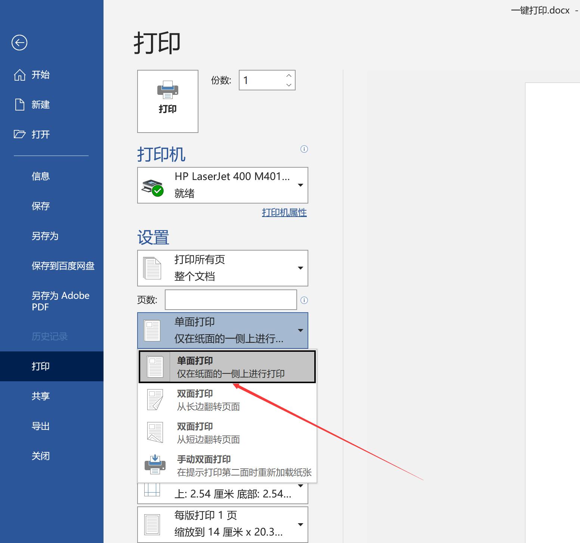
Task: Open the 每版打印 1 页 dropdown
Action: click(300, 524)
